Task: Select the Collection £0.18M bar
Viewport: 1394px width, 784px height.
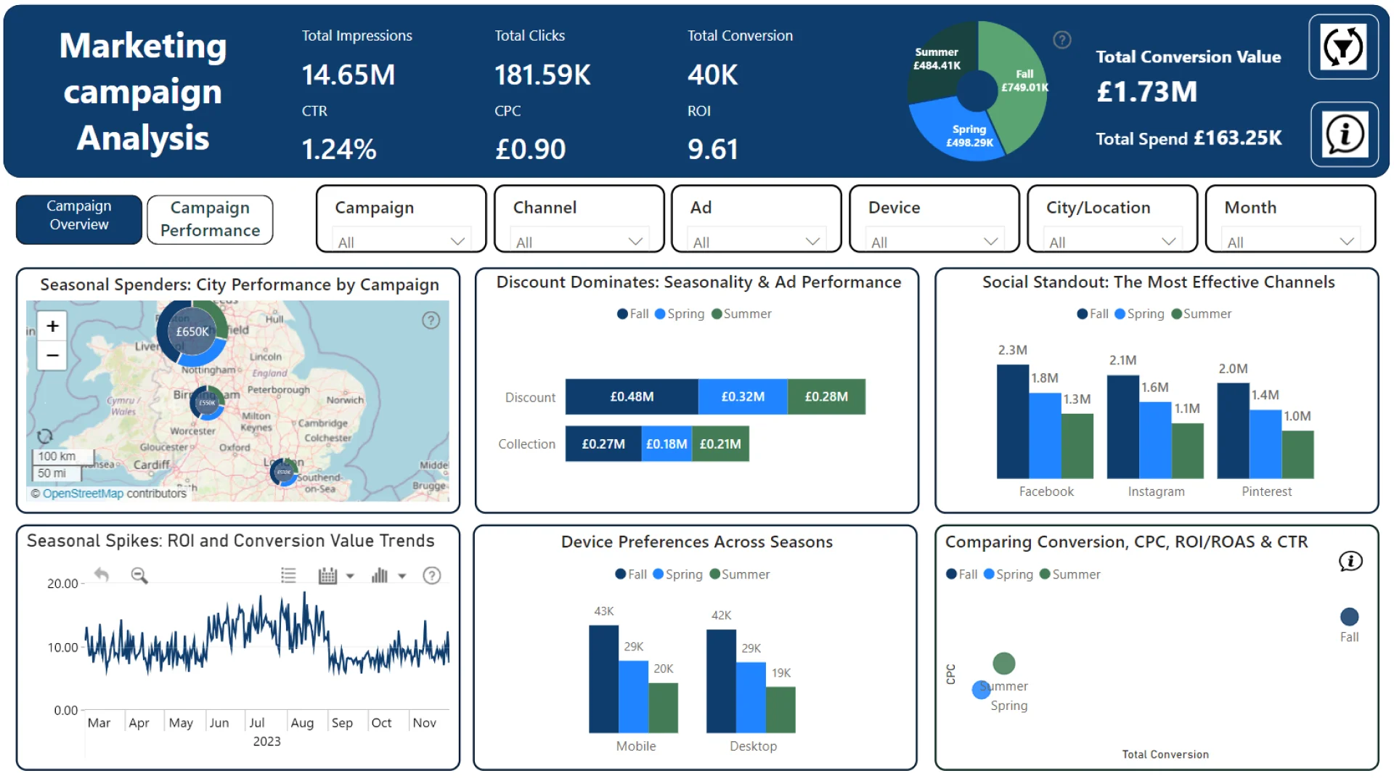Action: 667,444
